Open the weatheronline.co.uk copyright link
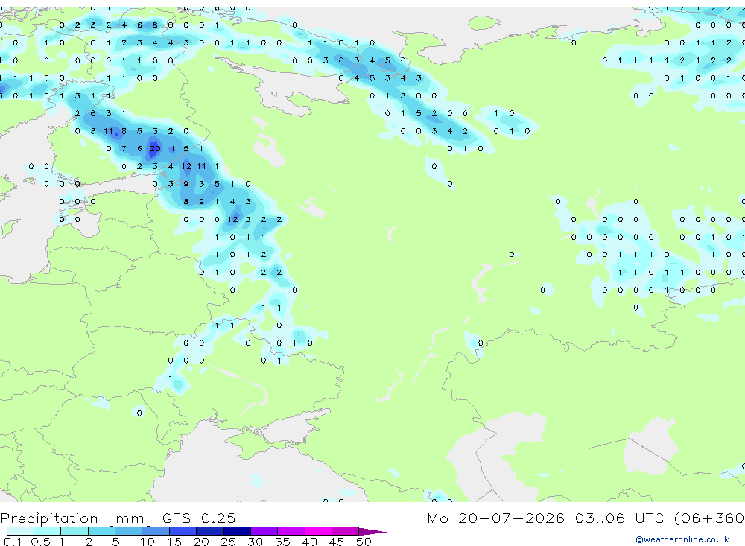 (x=682, y=539)
